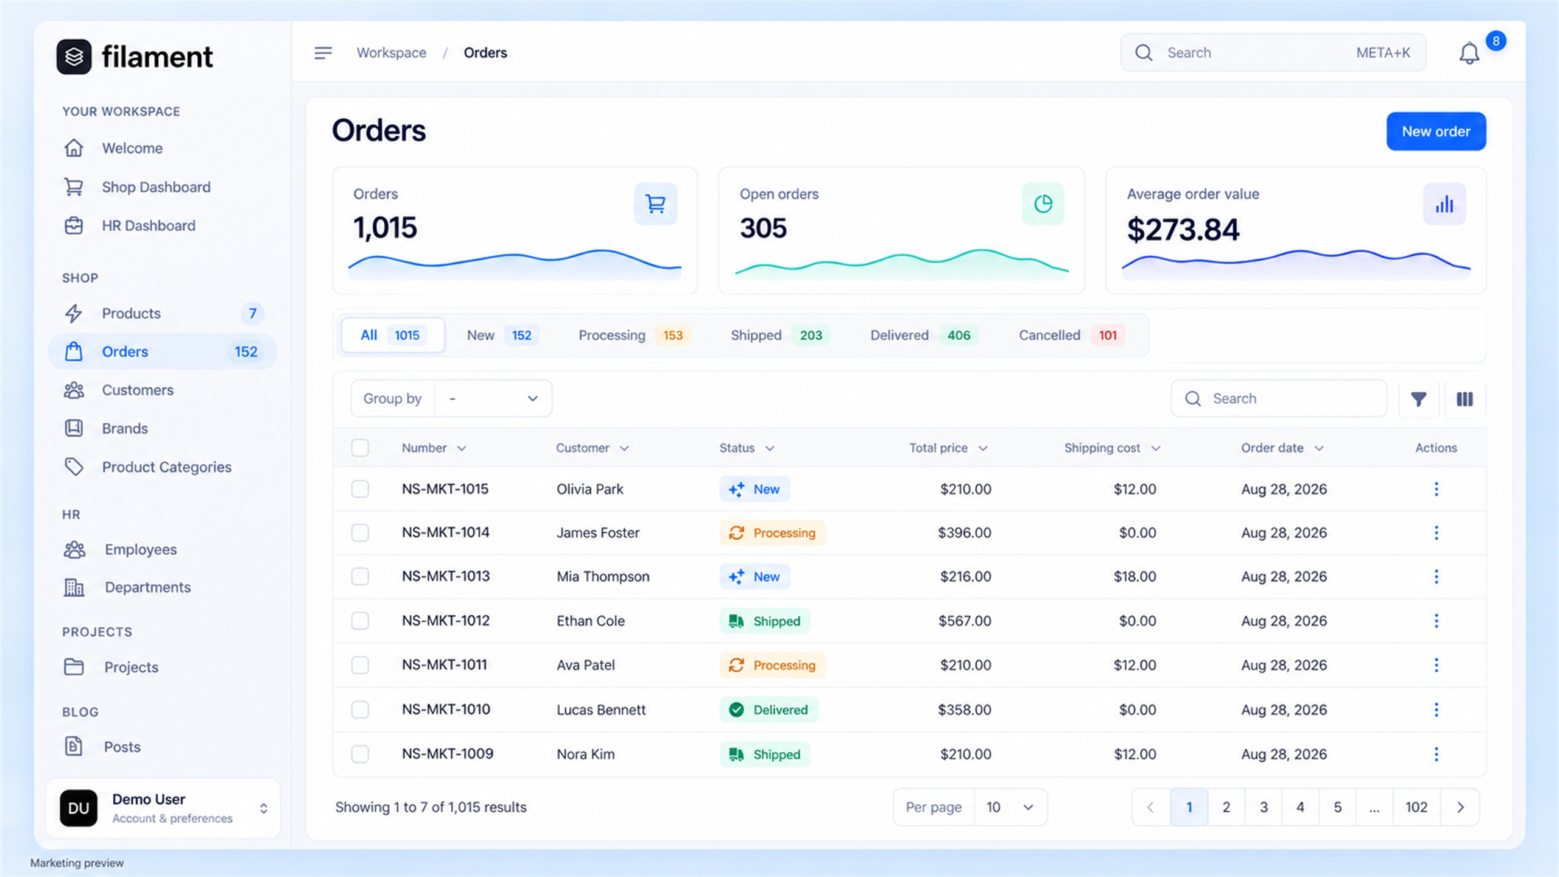Switch to the Processing tab
The image size is (1559, 877).
click(634, 336)
